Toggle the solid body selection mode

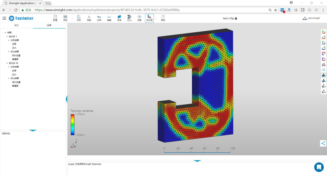pos(323,75)
